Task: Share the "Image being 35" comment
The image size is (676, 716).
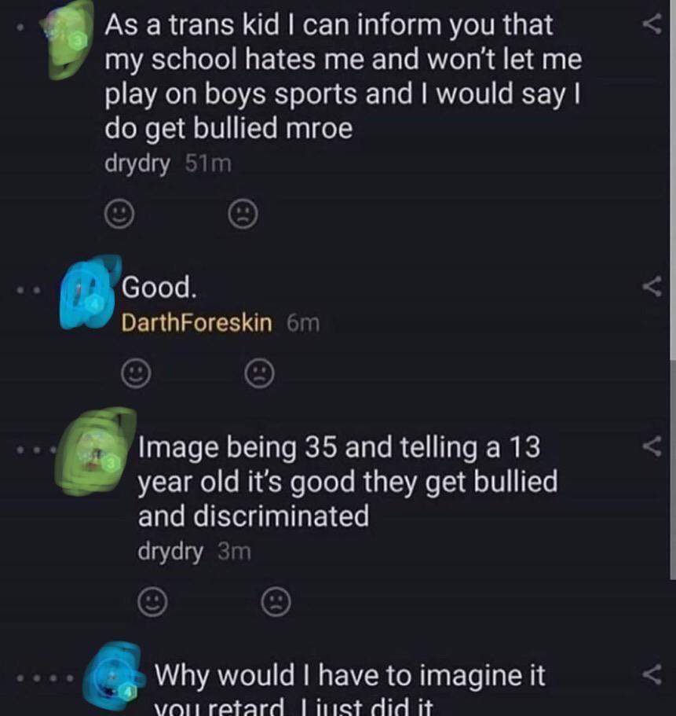Action: [x=652, y=446]
